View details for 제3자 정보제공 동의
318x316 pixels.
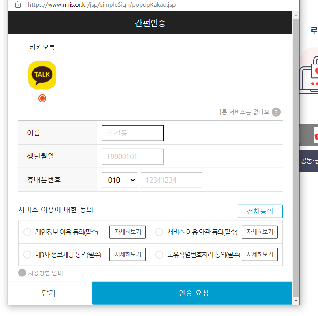click(x=127, y=255)
